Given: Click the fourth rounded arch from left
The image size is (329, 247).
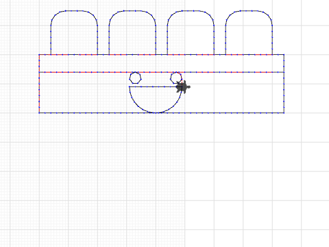Looking at the screenshot, I should click(x=249, y=32).
